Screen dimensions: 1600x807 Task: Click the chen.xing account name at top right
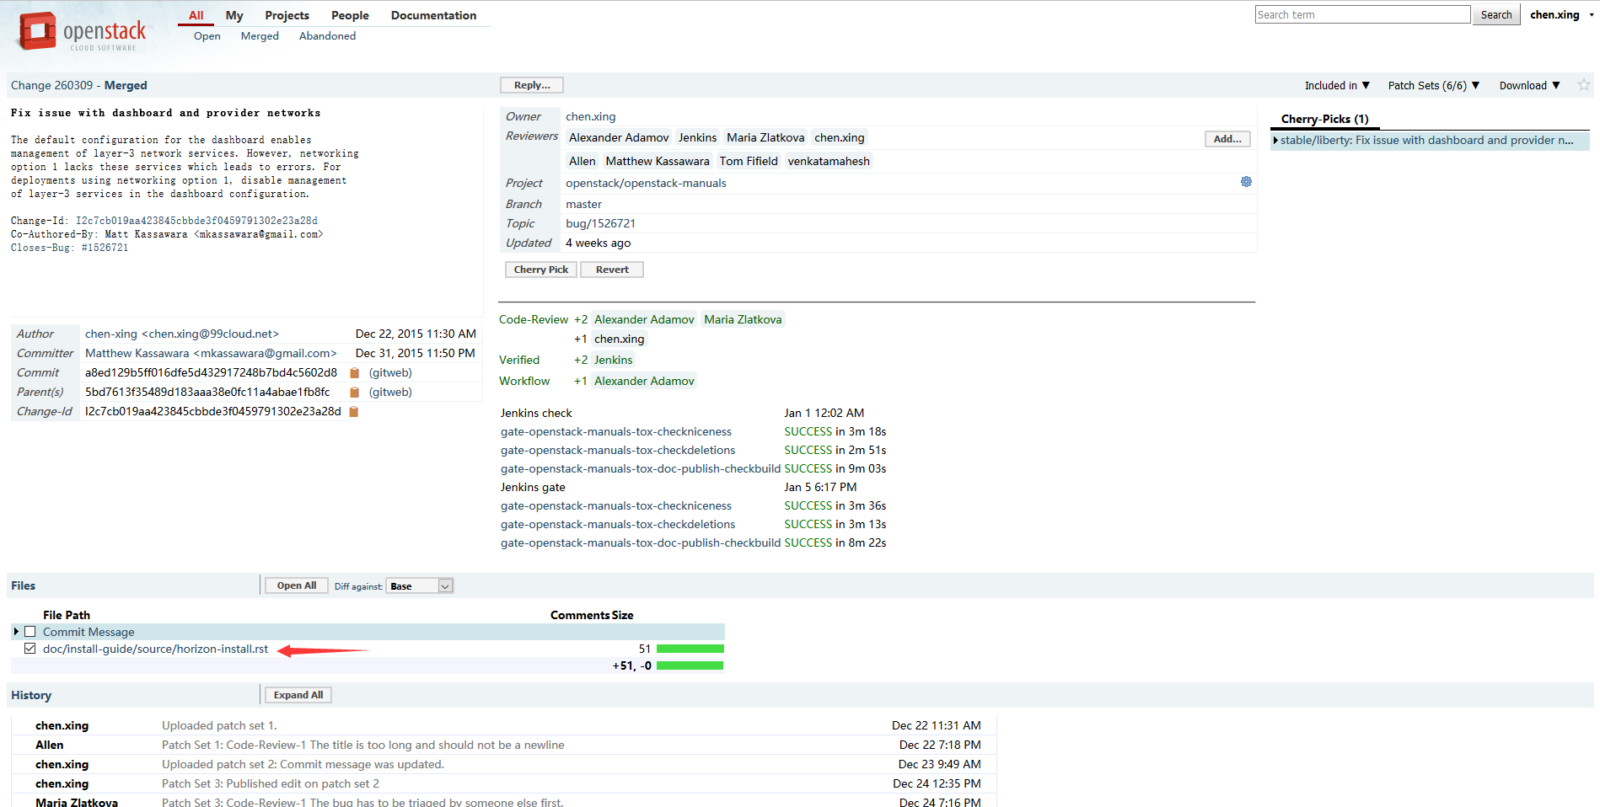coord(1554,15)
